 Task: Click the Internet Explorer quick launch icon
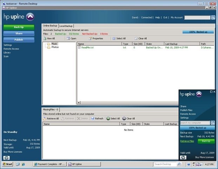tap(23, 164)
